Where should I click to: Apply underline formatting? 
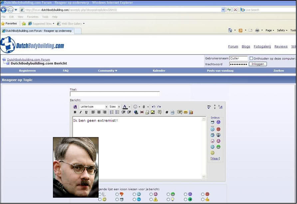[86, 112]
